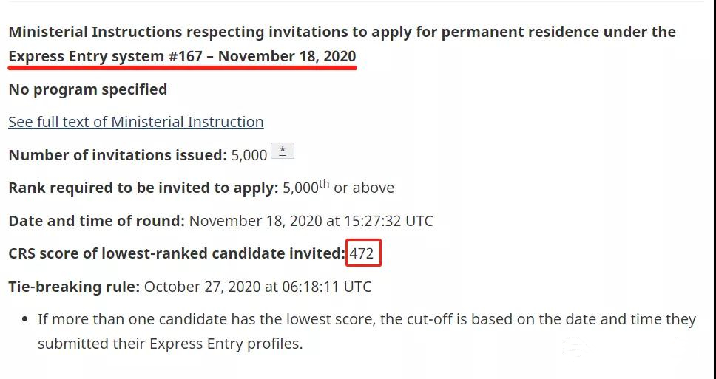Click the bullet line starting 'If more than one candidate'
Viewport: 716px width, 379px height.
(367, 319)
